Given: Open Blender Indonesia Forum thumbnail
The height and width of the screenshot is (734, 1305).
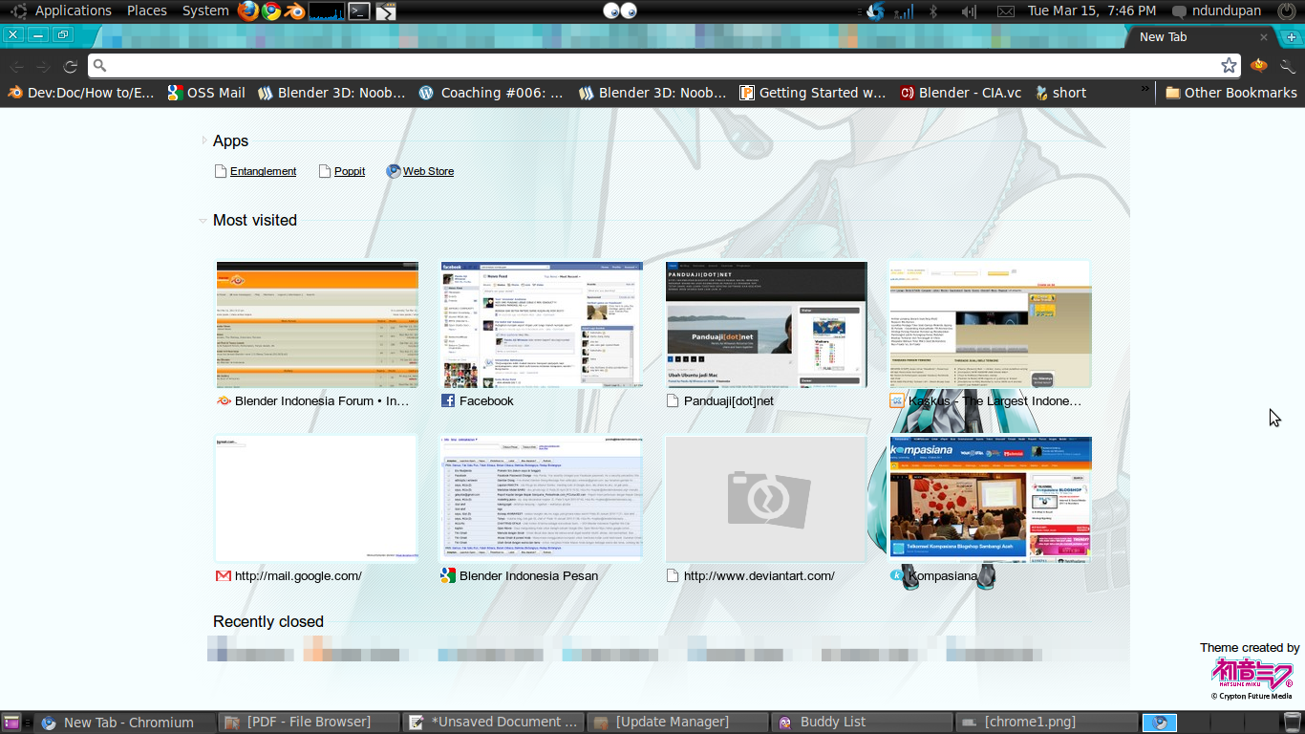Looking at the screenshot, I should pos(317,325).
